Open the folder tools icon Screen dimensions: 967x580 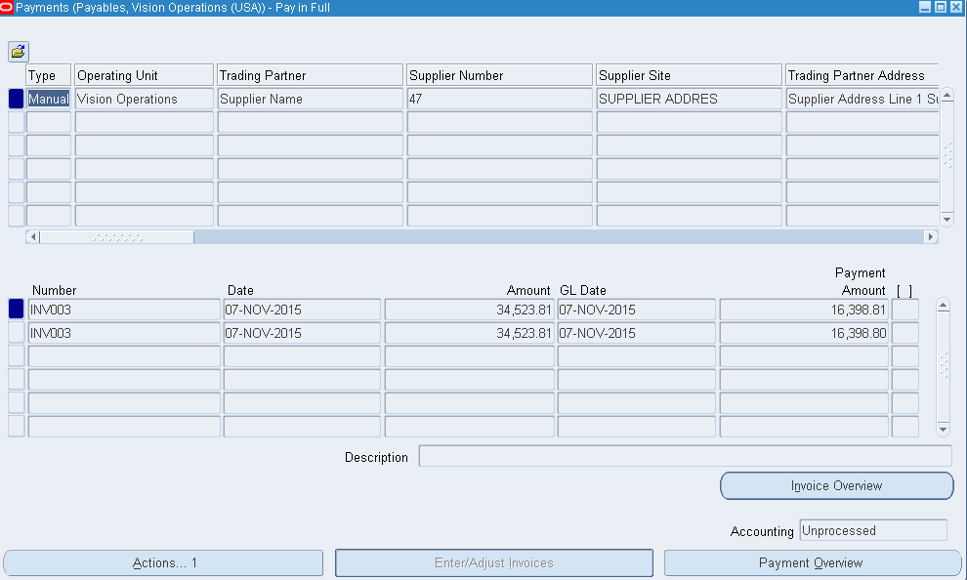(18, 52)
